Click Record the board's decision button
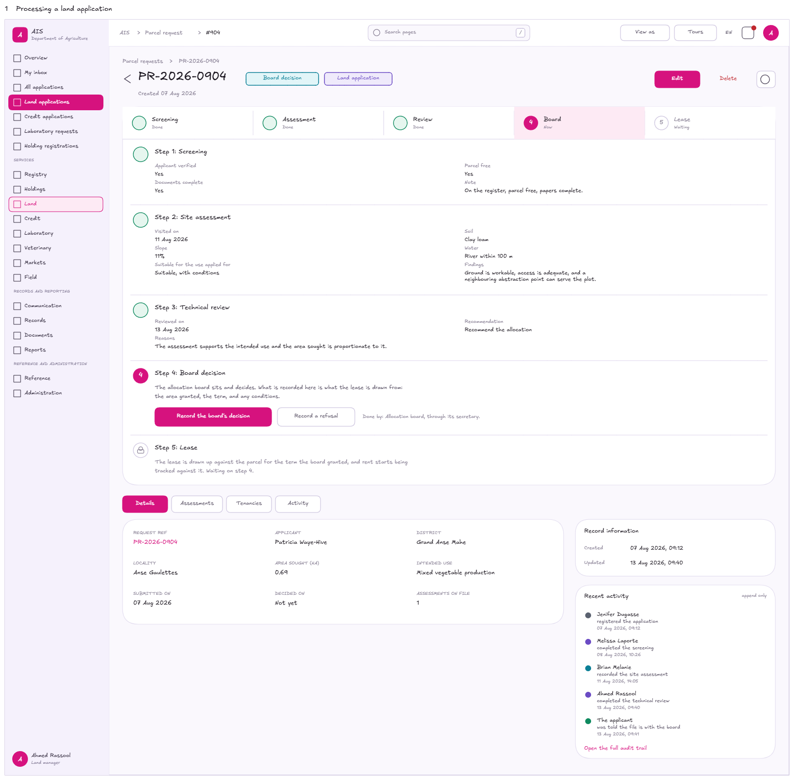This screenshot has width=794, height=780. point(213,417)
